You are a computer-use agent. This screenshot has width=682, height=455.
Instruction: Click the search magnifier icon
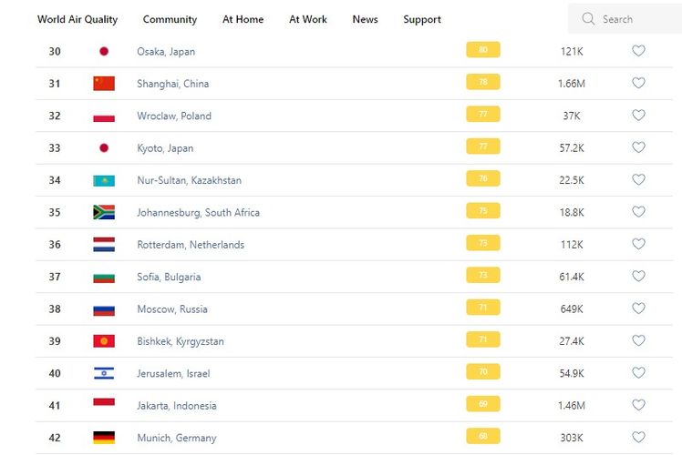click(x=588, y=19)
